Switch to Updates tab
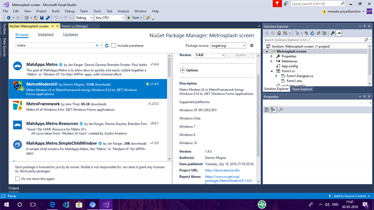Screen dimensions: 374x210 (70, 35)
